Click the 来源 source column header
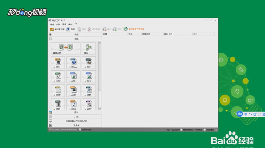Viewport: 265px width, 148px height. click(115, 34)
